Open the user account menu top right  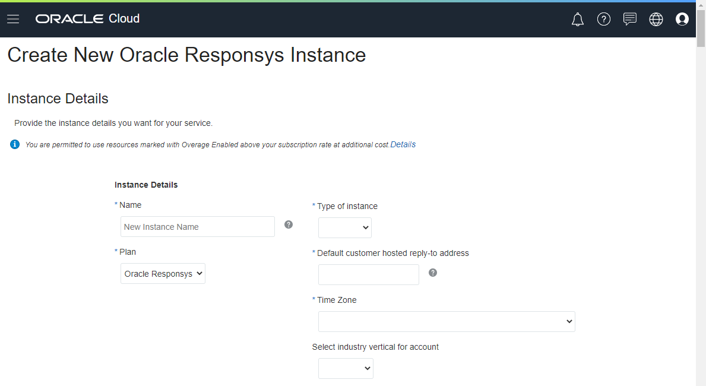pyautogui.click(x=682, y=19)
